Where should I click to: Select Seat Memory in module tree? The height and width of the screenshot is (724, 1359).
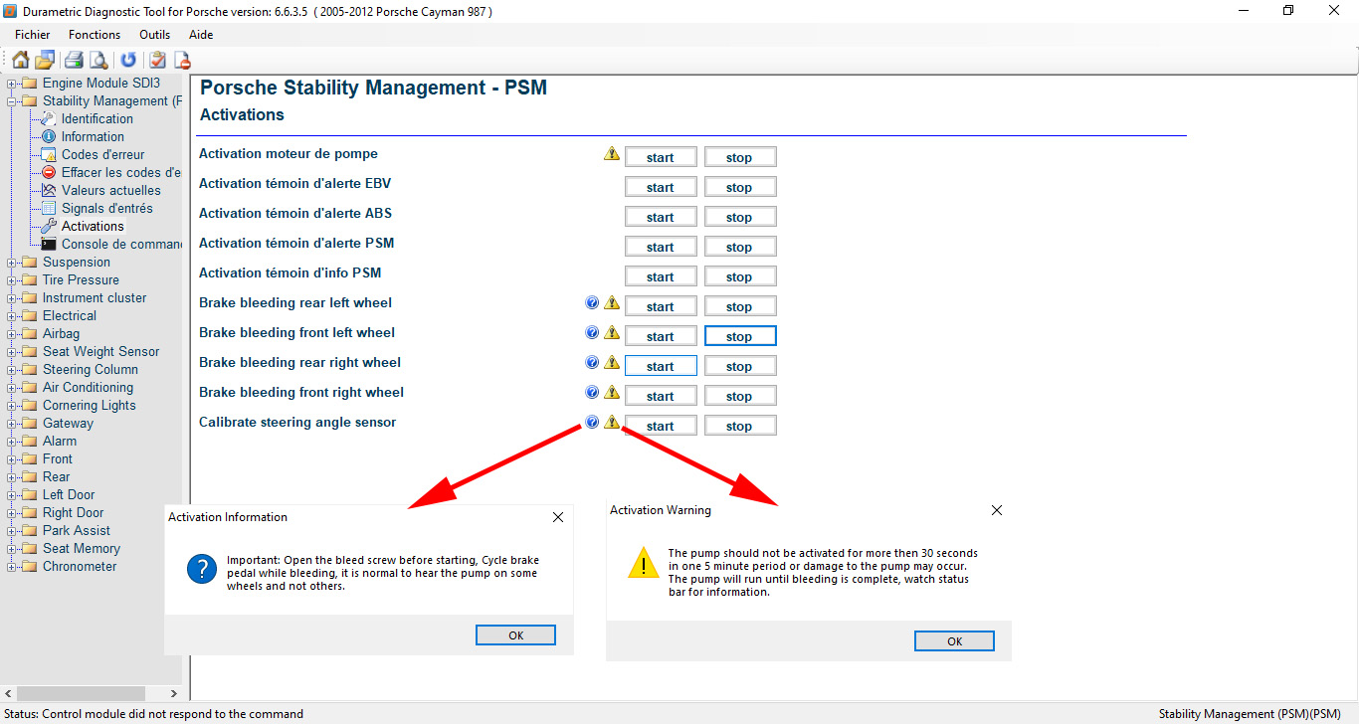click(x=82, y=549)
